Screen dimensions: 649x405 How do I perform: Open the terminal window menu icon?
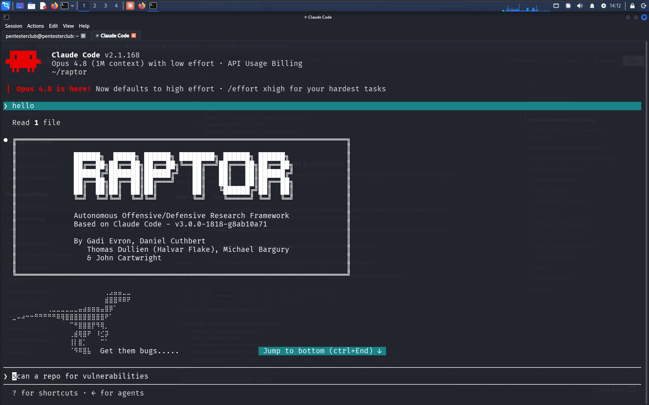click(x=6, y=17)
